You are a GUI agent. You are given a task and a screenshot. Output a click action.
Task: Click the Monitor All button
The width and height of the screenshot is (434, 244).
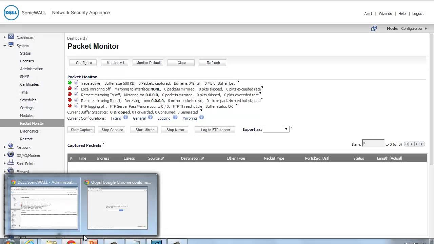[x=115, y=63]
